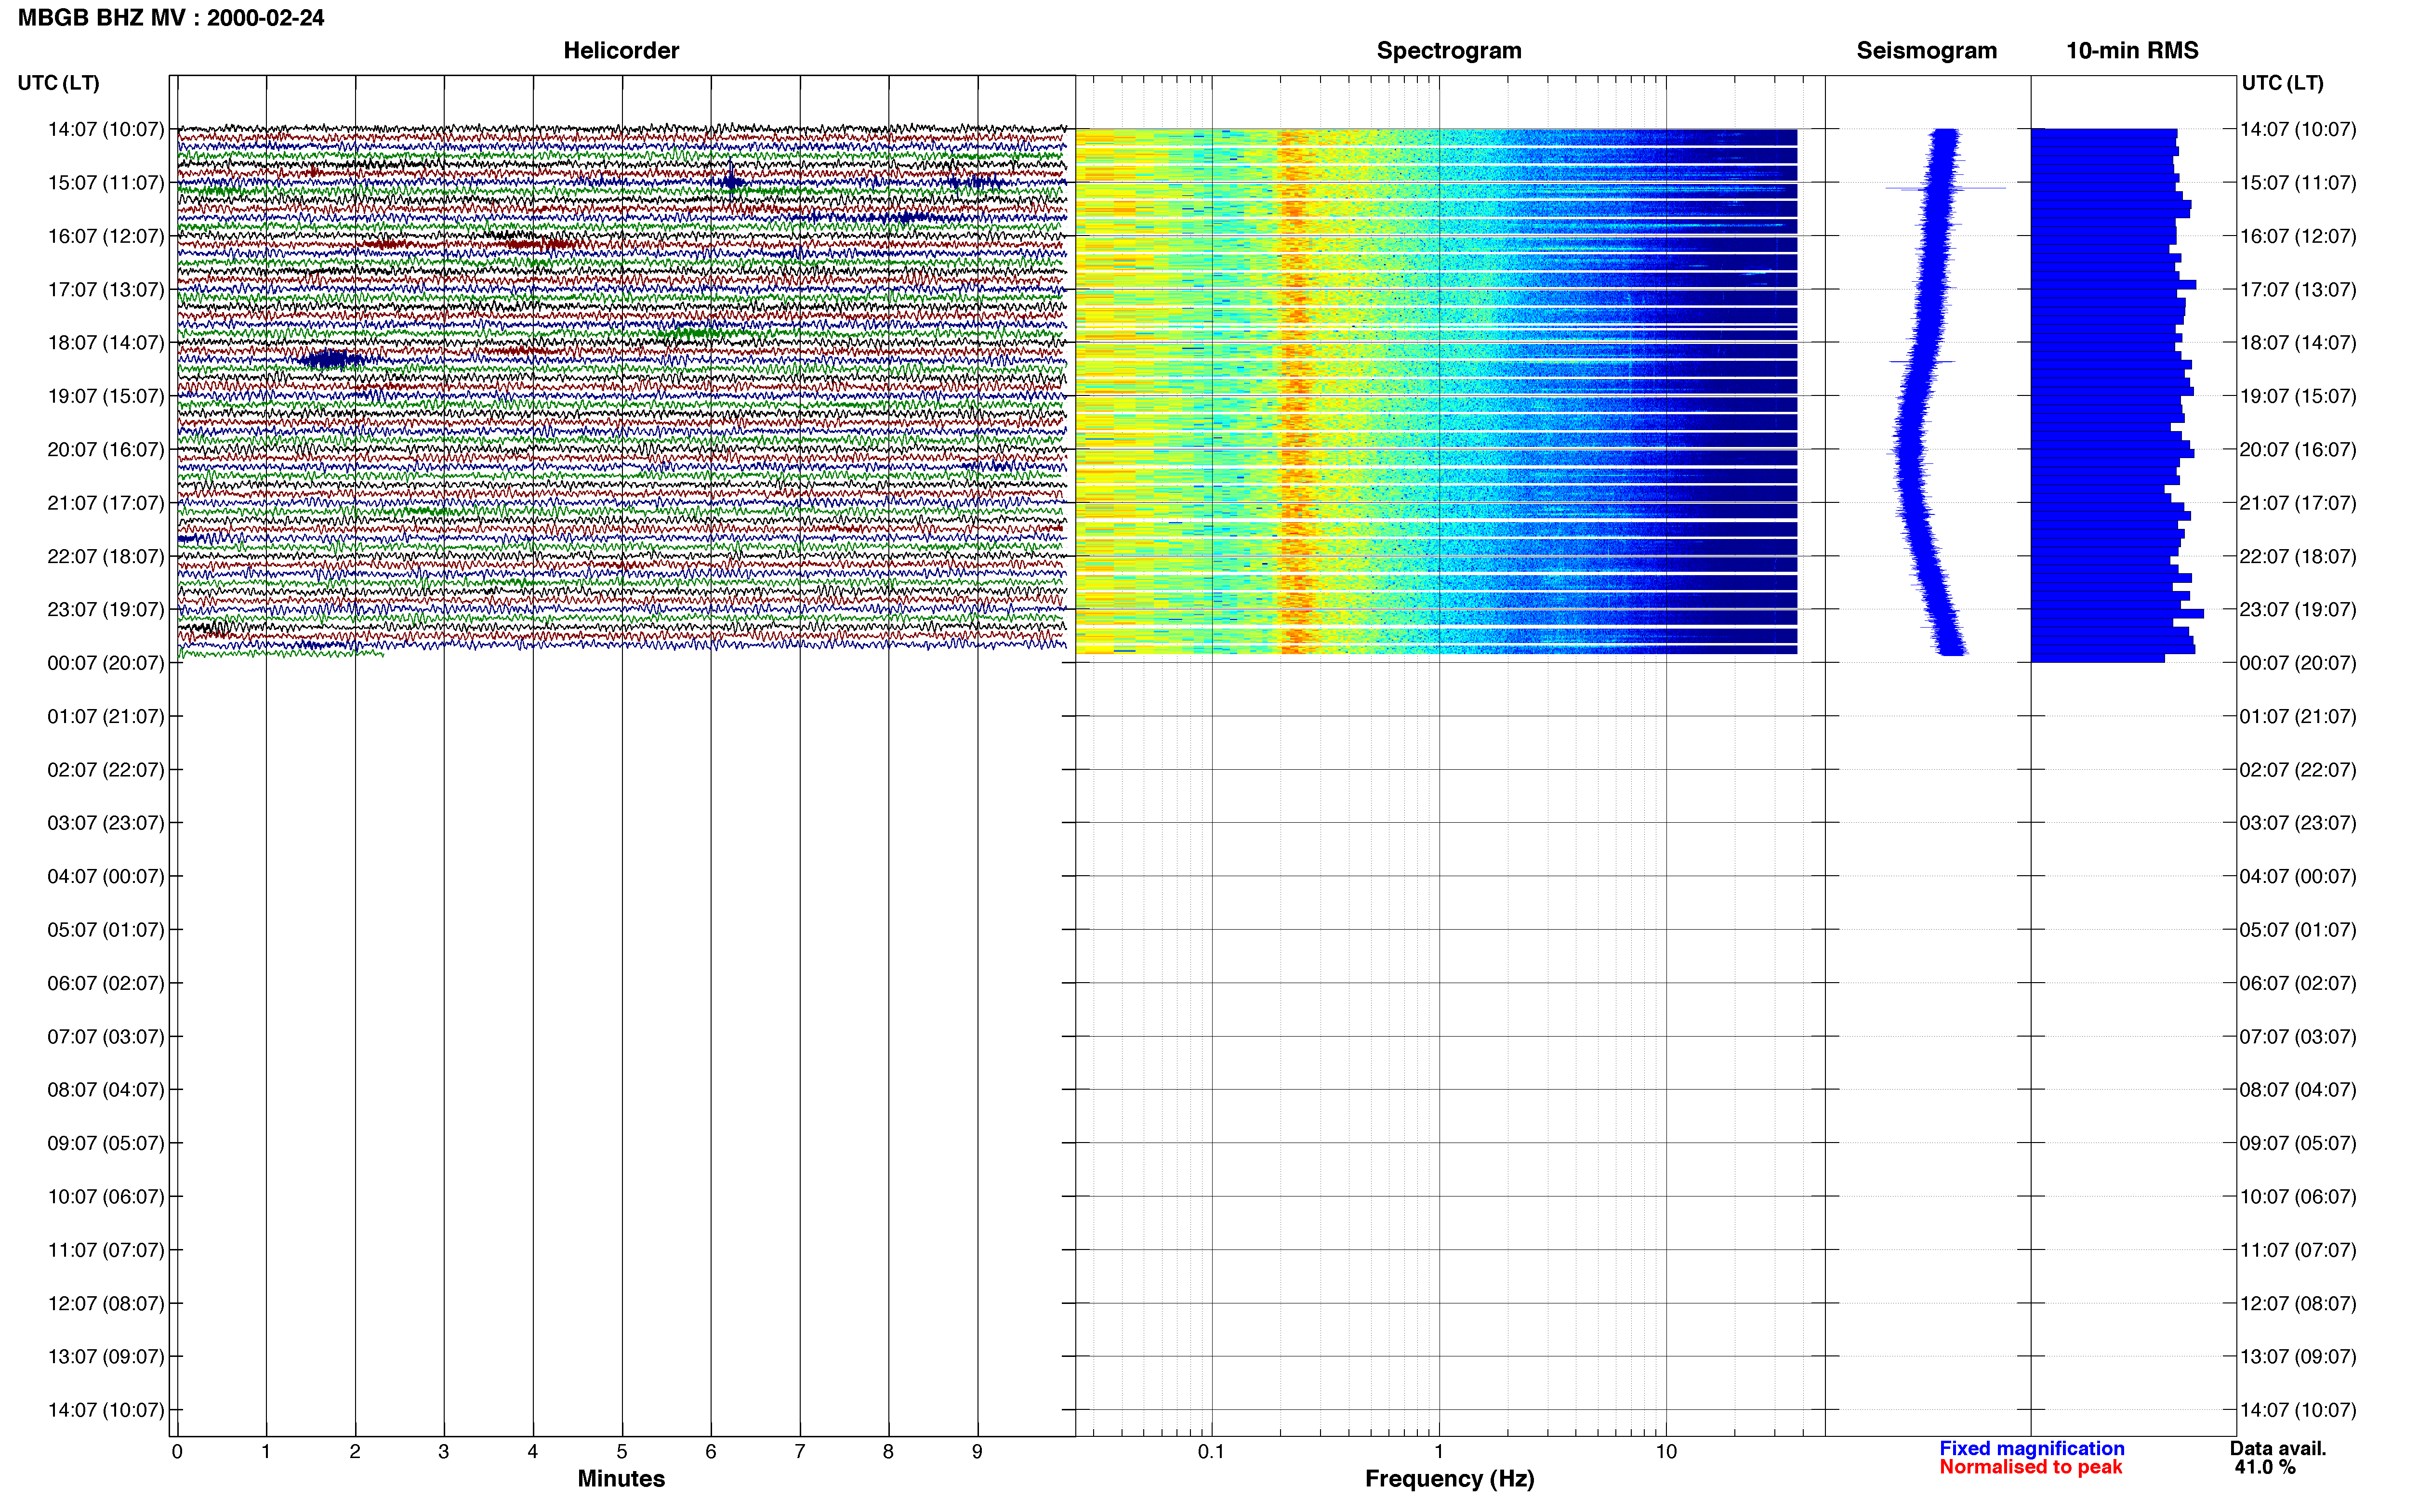Click '17:07 (13:07)' on the RMS-side time axis
The height and width of the screenshot is (1512, 2418).
click(x=2298, y=290)
